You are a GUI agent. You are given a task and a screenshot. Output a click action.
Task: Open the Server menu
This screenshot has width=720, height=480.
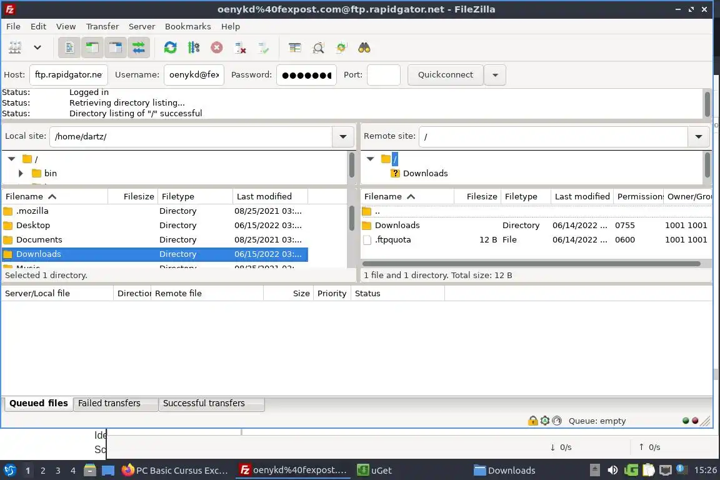coord(141,27)
